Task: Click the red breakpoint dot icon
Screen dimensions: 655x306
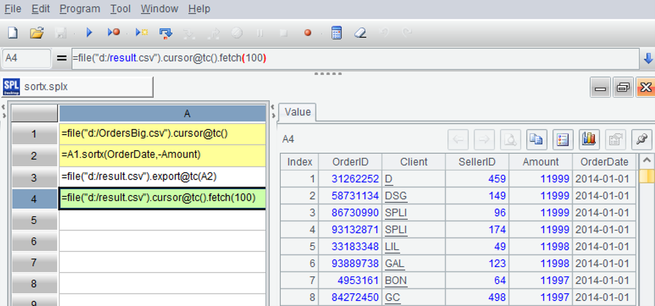Action: (308, 33)
